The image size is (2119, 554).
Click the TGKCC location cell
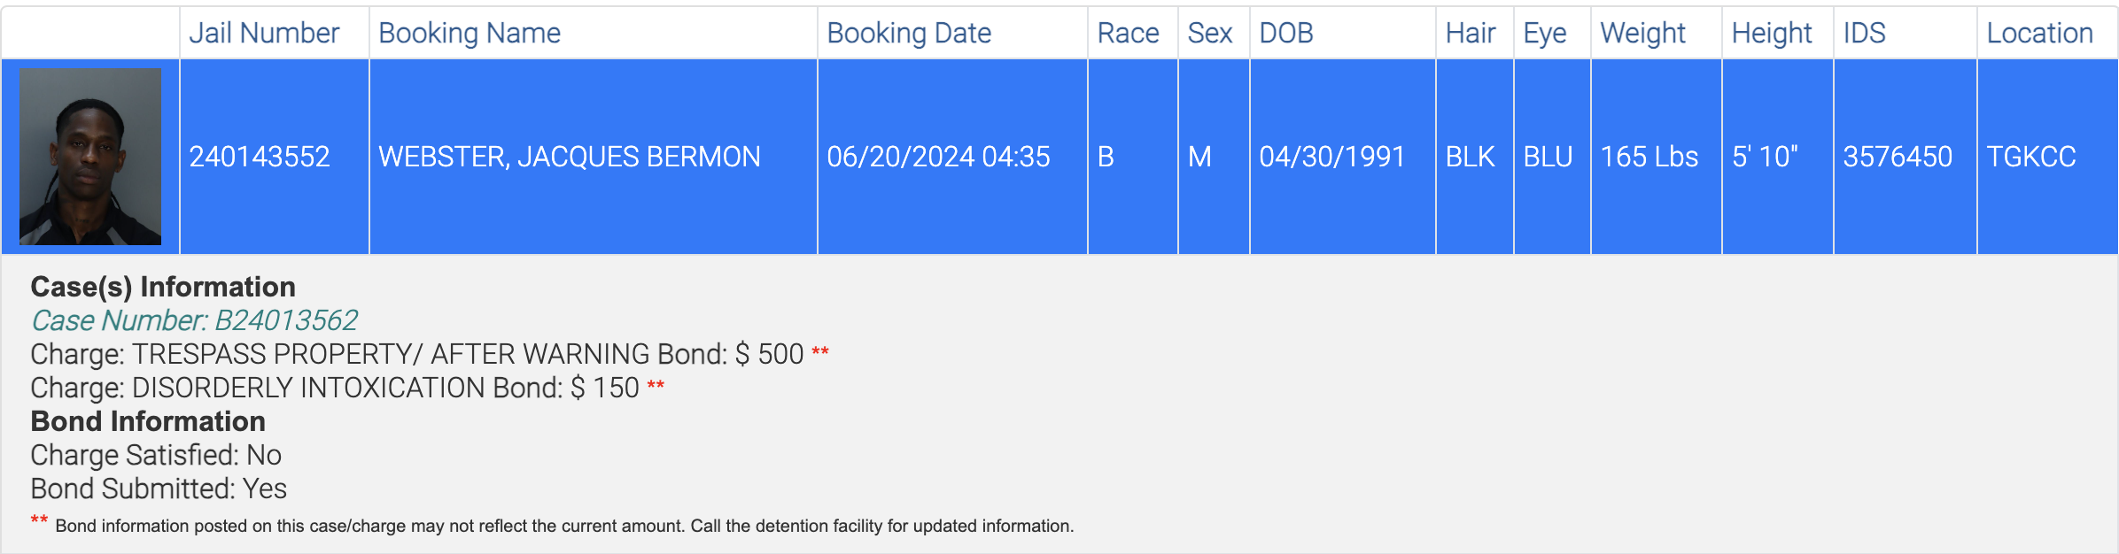[2047, 157]
